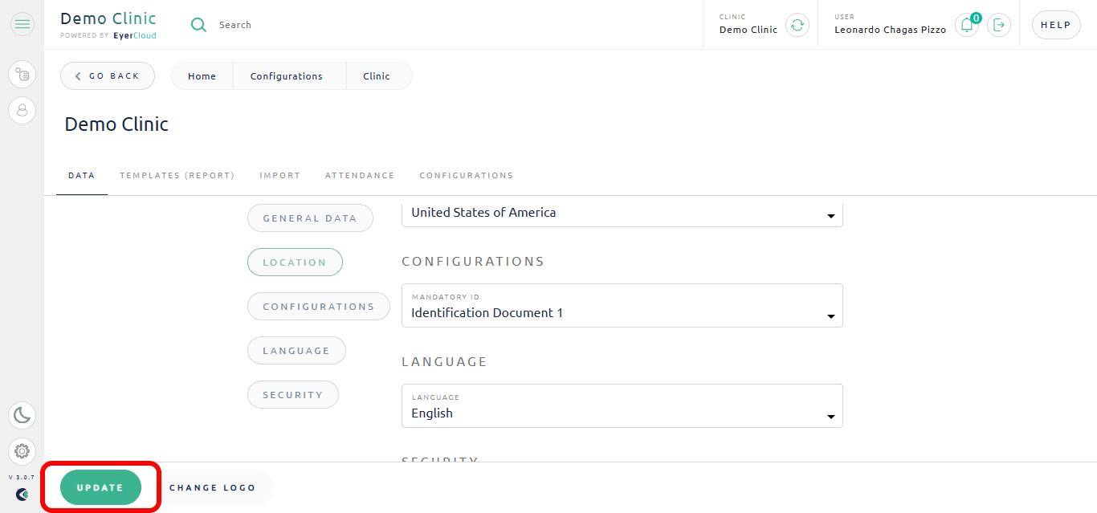Toggle dark mode moon icon

click(22, 415)
